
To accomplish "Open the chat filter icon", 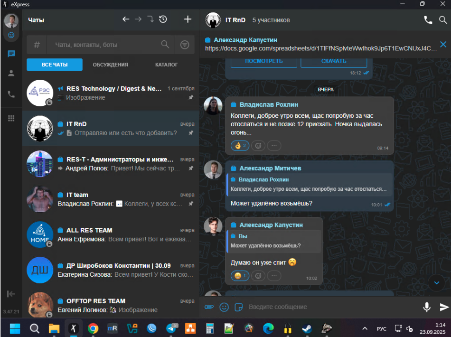I will coord(185,45).
